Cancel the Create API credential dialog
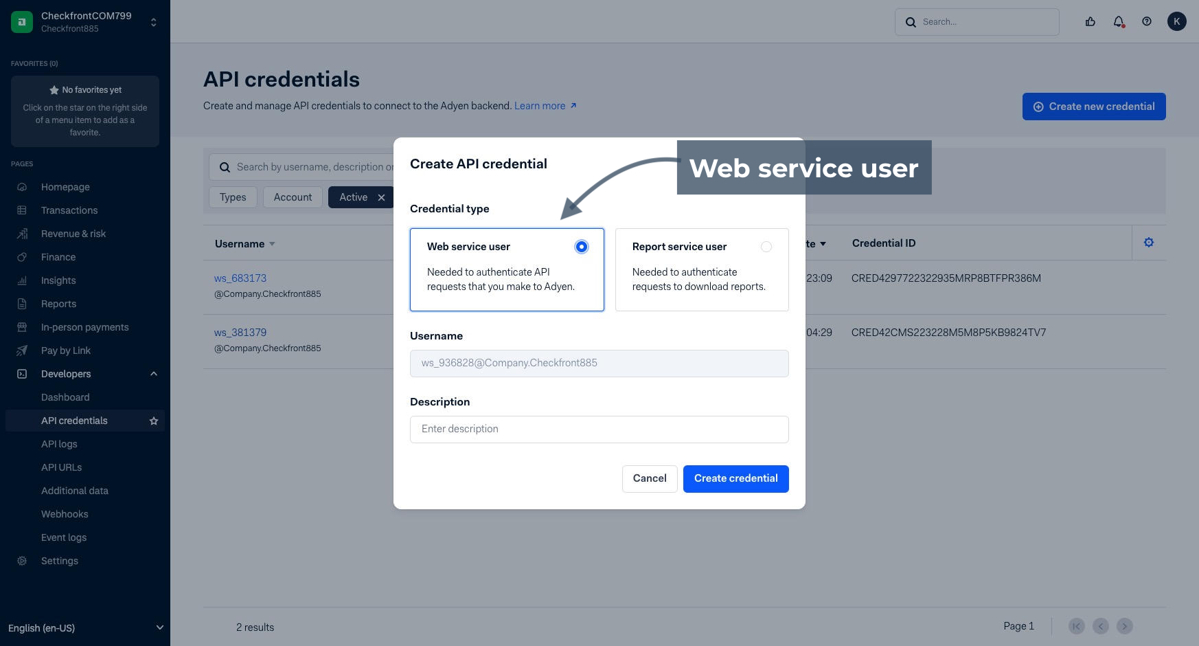Screen dimensions: 1199x646 point(650,479)
